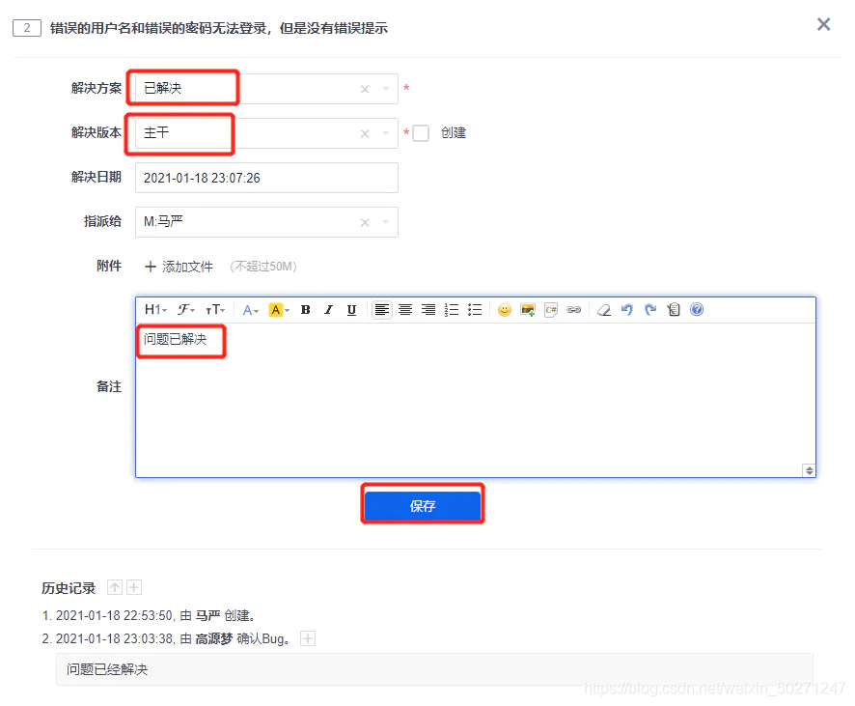Click 添加文件 to attach file

tap(179, 267)
